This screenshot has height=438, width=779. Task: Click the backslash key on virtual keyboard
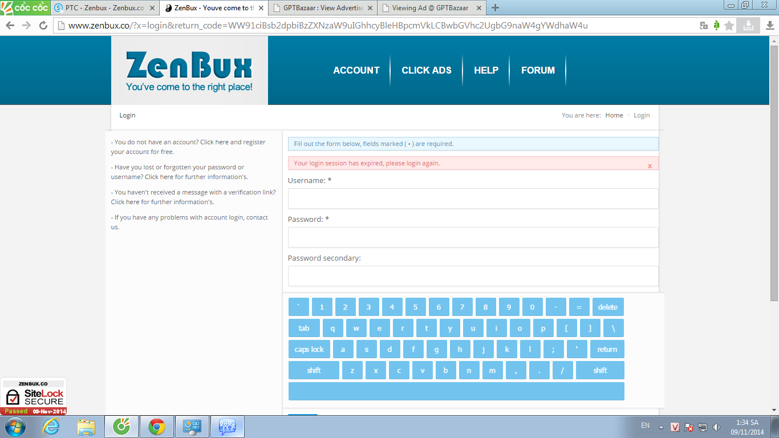click(x=614, y=328)
